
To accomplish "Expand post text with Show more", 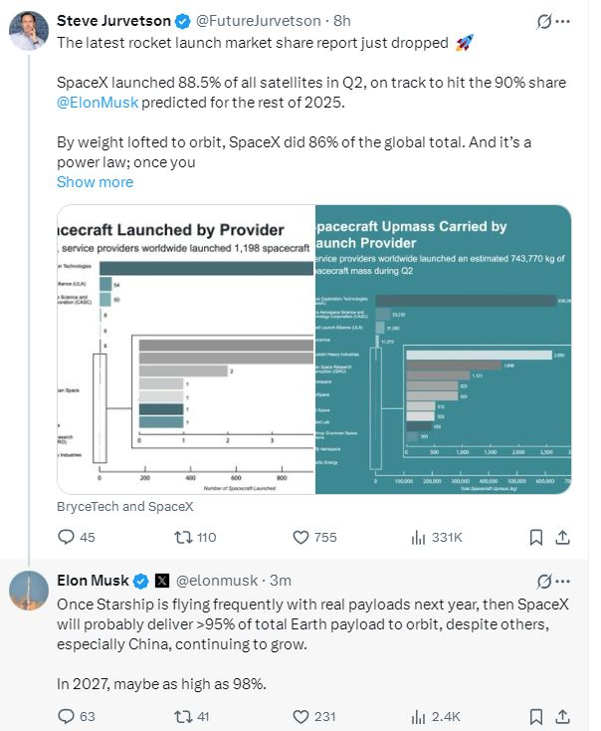I will pyautogui.click(x=95, y=182).
